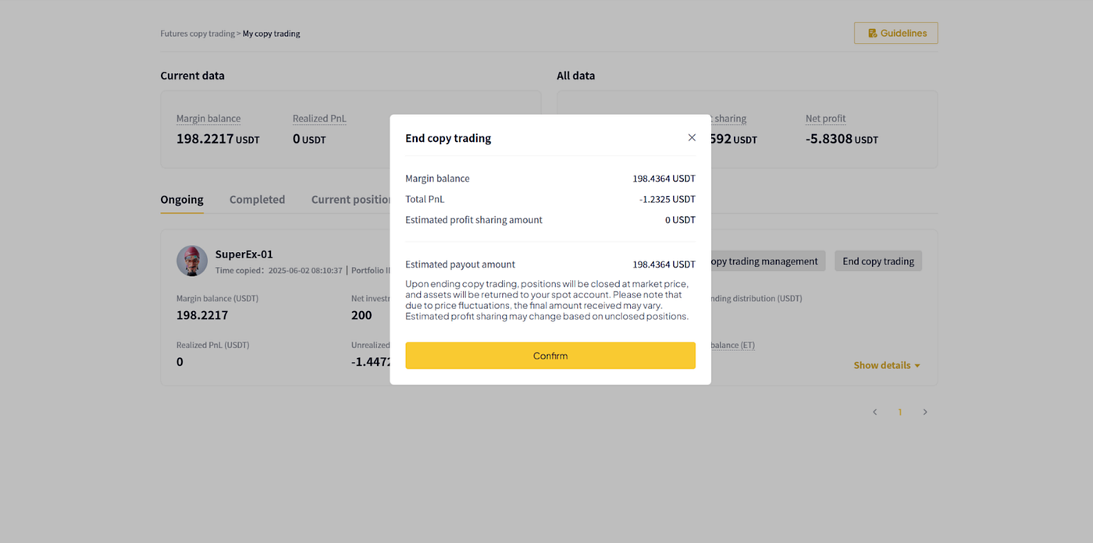Screen dimensions: 1093x543
Task: Click the Net profit underlined label
Action: click(x=826, y=119)
